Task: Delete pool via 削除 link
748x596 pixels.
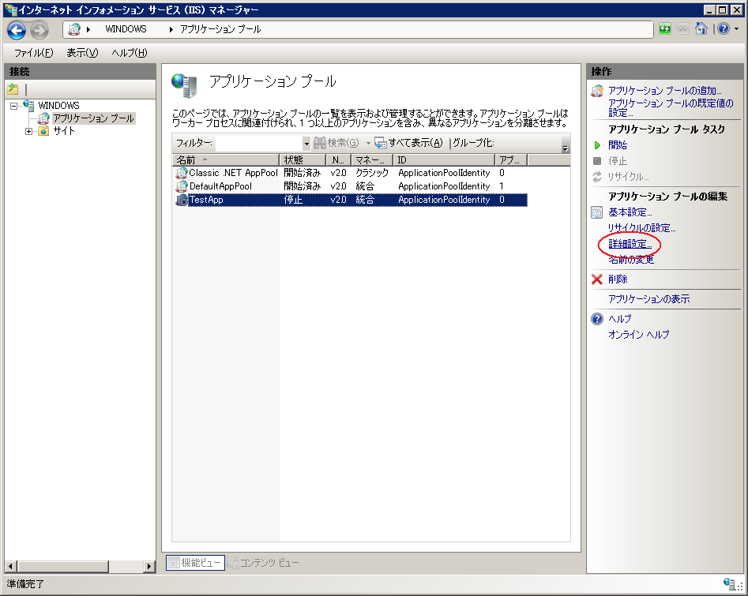Action: (x=618, y=279)
